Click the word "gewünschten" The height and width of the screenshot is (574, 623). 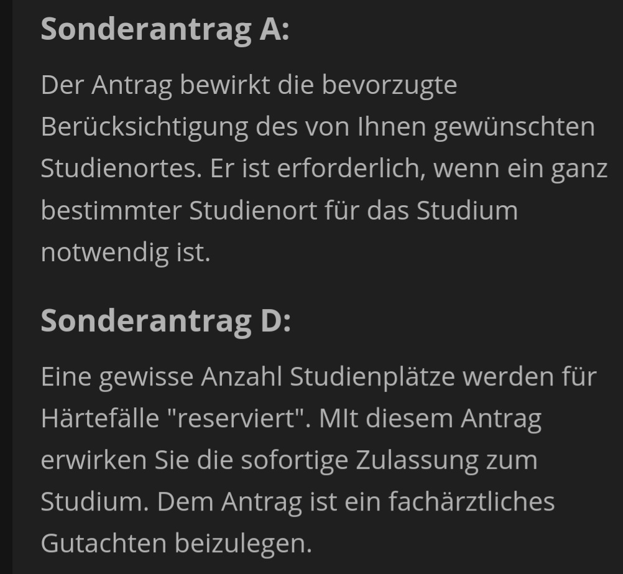514,127
